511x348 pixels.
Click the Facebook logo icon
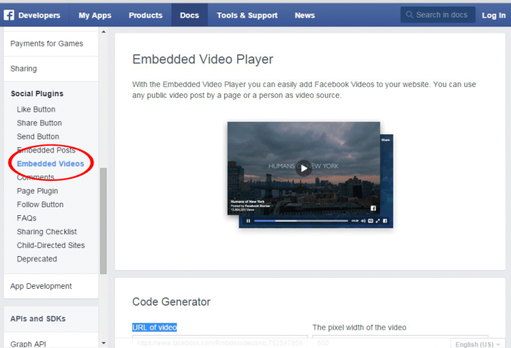[x=9, y=15]
